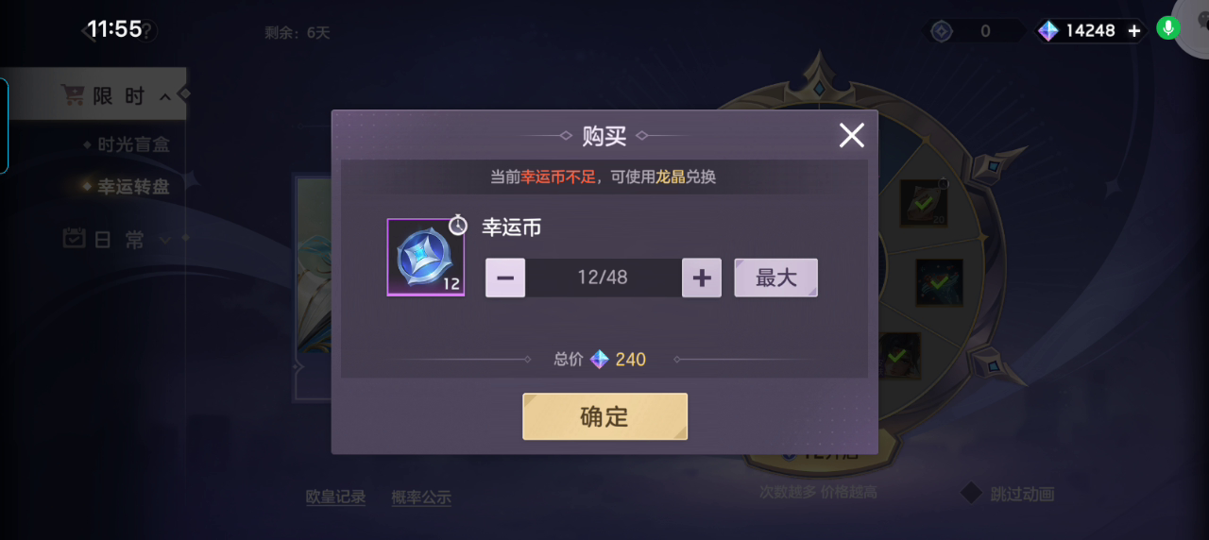Screen dimensions: 1209x540
Task: Tap the green microphone icon
Action: click(x=1168, y=28)
